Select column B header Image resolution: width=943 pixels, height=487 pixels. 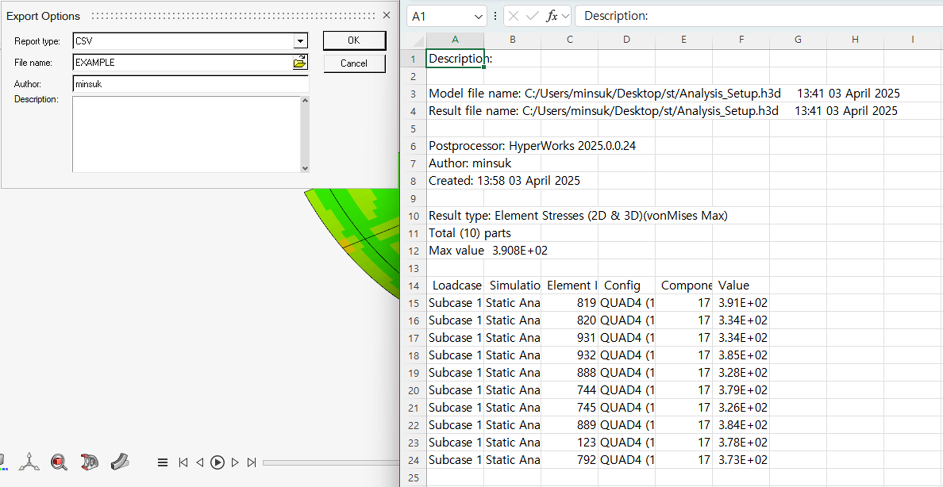[x=512, y=40]
